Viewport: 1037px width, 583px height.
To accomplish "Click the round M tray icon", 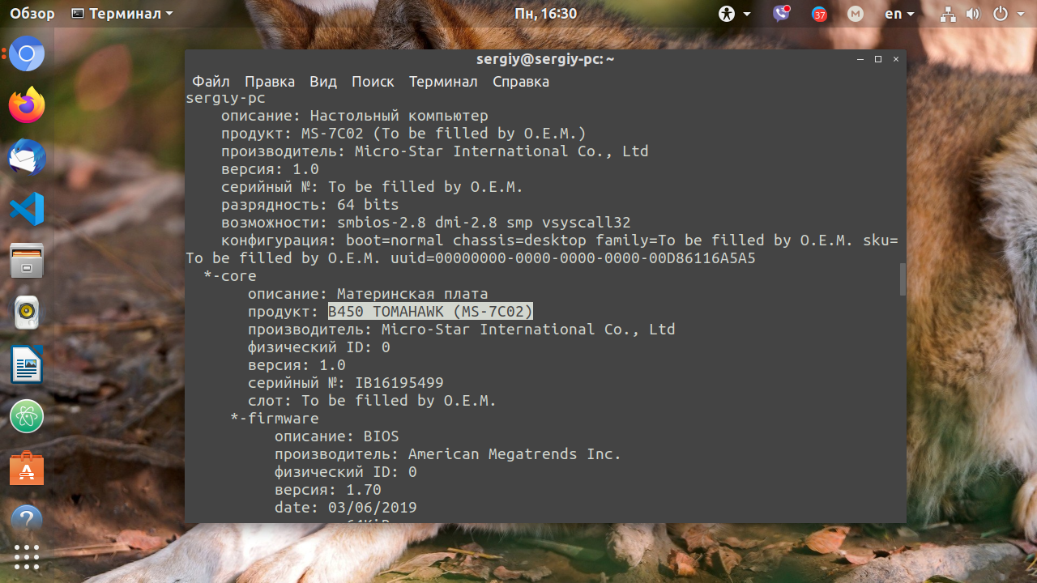I will point(856,14).
